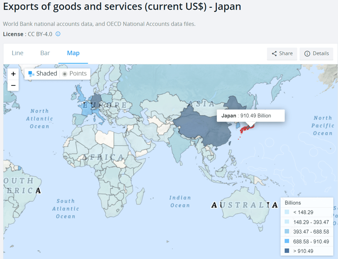Click the gray Points dot icon
The width and height of the screenshot is (338, 259).
(x=65, y=74)
